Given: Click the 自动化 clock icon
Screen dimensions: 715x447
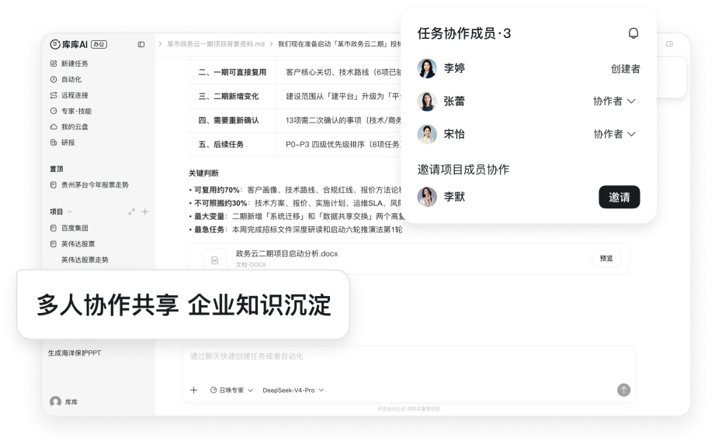Looking at the screenshot, I should tap(54, 79).
